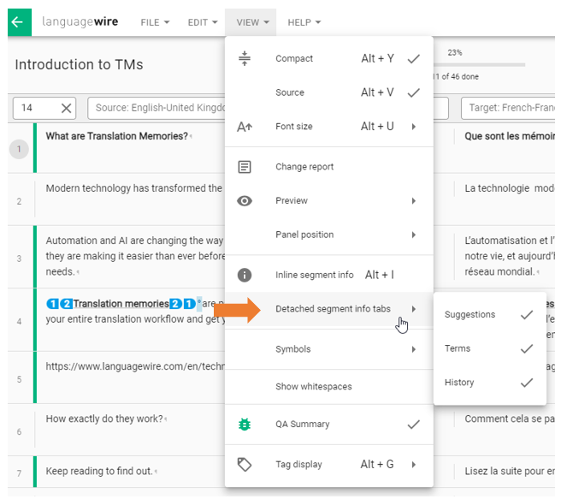Open the FILE dropdown menu

[x=155, y=22]
